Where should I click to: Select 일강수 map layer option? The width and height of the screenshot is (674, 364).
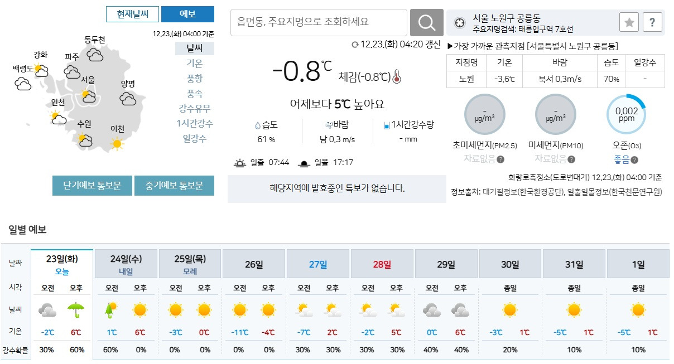[x=195, y=139]
